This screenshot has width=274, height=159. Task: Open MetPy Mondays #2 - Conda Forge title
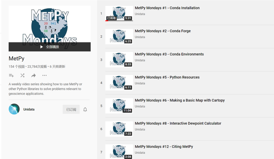(x=163, y=31)
